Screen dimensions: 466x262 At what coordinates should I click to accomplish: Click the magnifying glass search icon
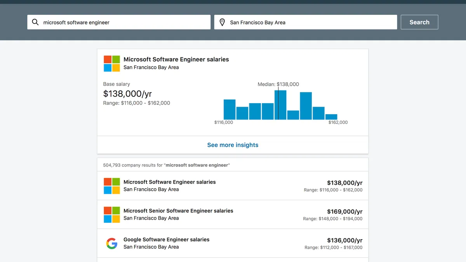click(35, 22)
